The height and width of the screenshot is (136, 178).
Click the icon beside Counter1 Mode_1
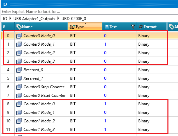19,112
